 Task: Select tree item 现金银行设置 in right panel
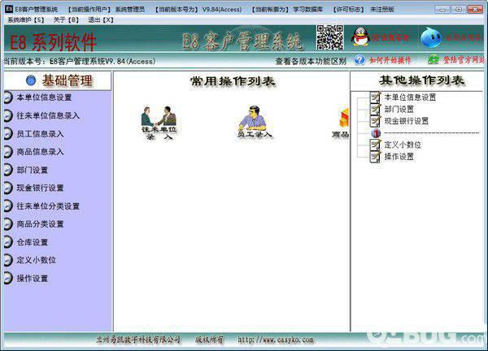click(407, 121)
